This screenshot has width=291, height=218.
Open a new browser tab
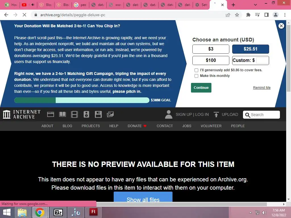pyautogui.click(x=233, y=5)
